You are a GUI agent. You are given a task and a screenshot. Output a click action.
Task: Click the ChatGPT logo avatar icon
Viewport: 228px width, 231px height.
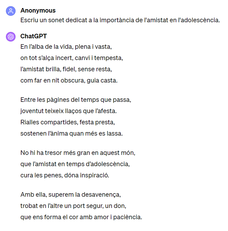[x=11, y=36]
